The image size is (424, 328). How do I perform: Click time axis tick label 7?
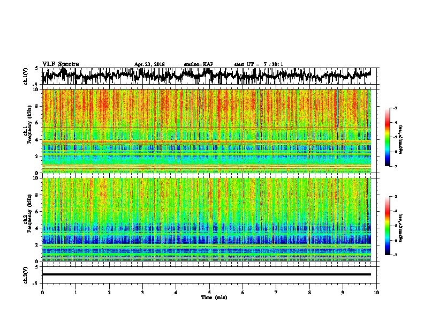pos(276,293)
